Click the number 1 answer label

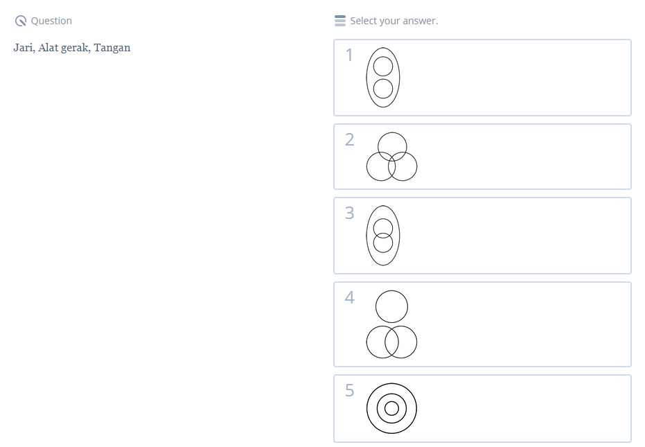coord(349,55)
